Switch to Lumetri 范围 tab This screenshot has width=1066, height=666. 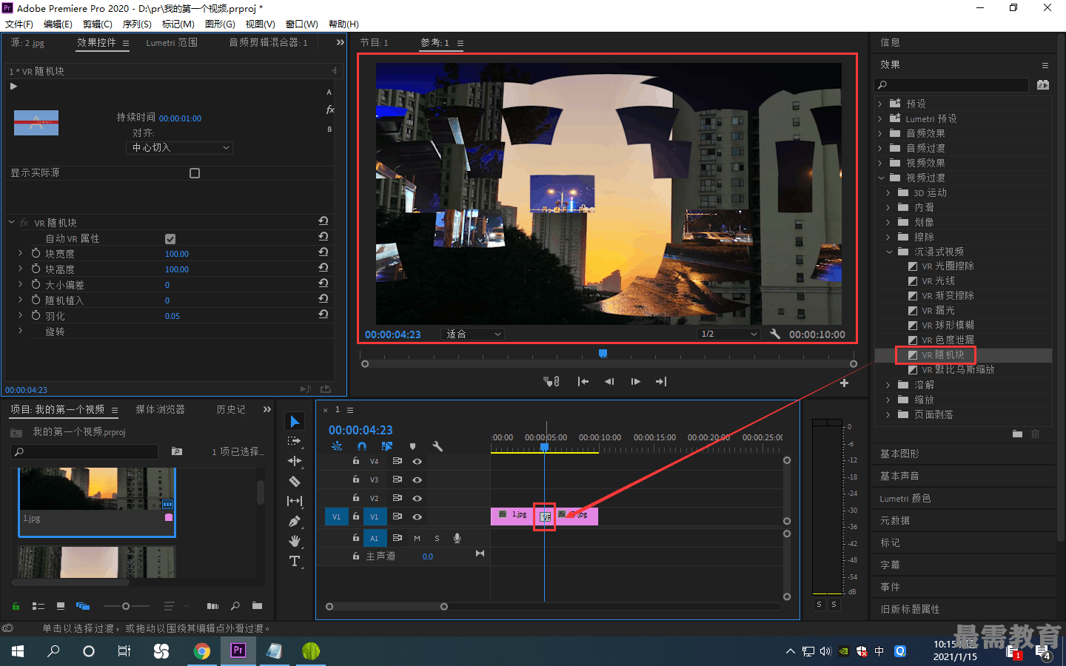click(172, 43)
